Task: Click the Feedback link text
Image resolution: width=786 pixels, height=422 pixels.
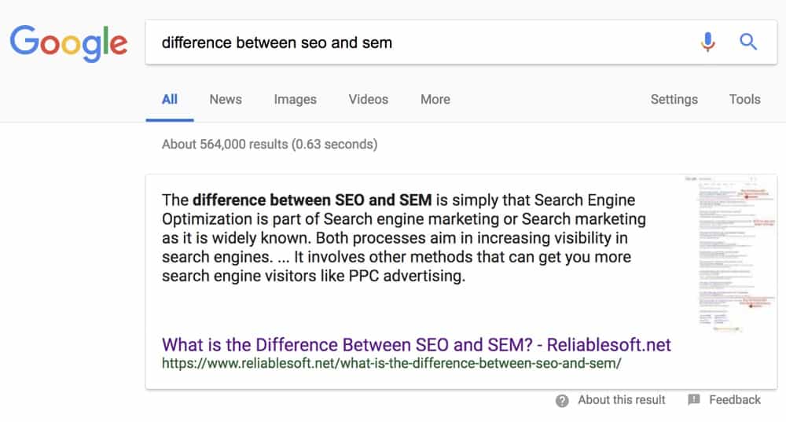Action: [735, 400]
